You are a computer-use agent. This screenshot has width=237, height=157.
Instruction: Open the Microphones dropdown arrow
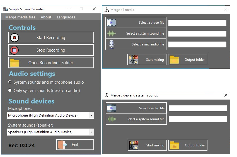[x=91, y=115]
